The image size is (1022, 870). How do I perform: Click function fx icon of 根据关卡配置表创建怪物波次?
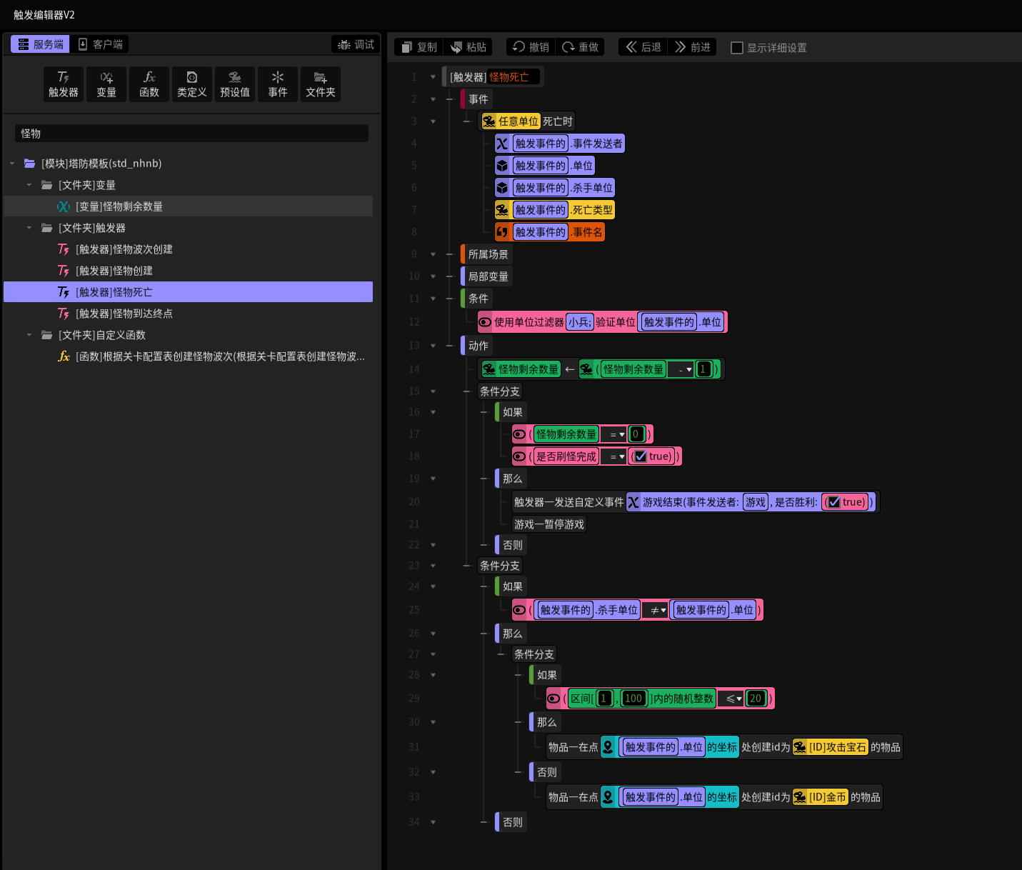coord(64,356)
